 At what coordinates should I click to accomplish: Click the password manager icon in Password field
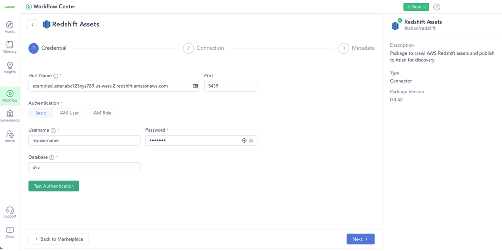(x=244, y=140)
